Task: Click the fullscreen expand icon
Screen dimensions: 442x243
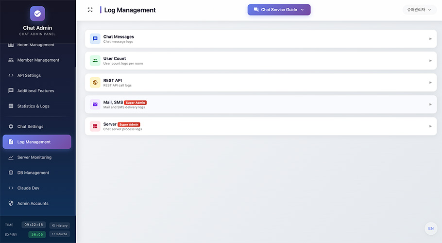Action: click(x=90, y=10)
